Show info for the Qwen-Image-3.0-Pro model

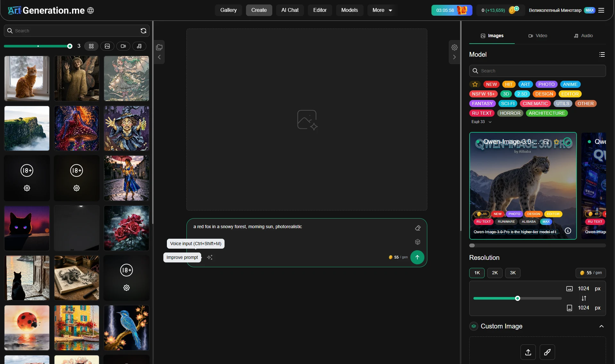pos(568,231)
